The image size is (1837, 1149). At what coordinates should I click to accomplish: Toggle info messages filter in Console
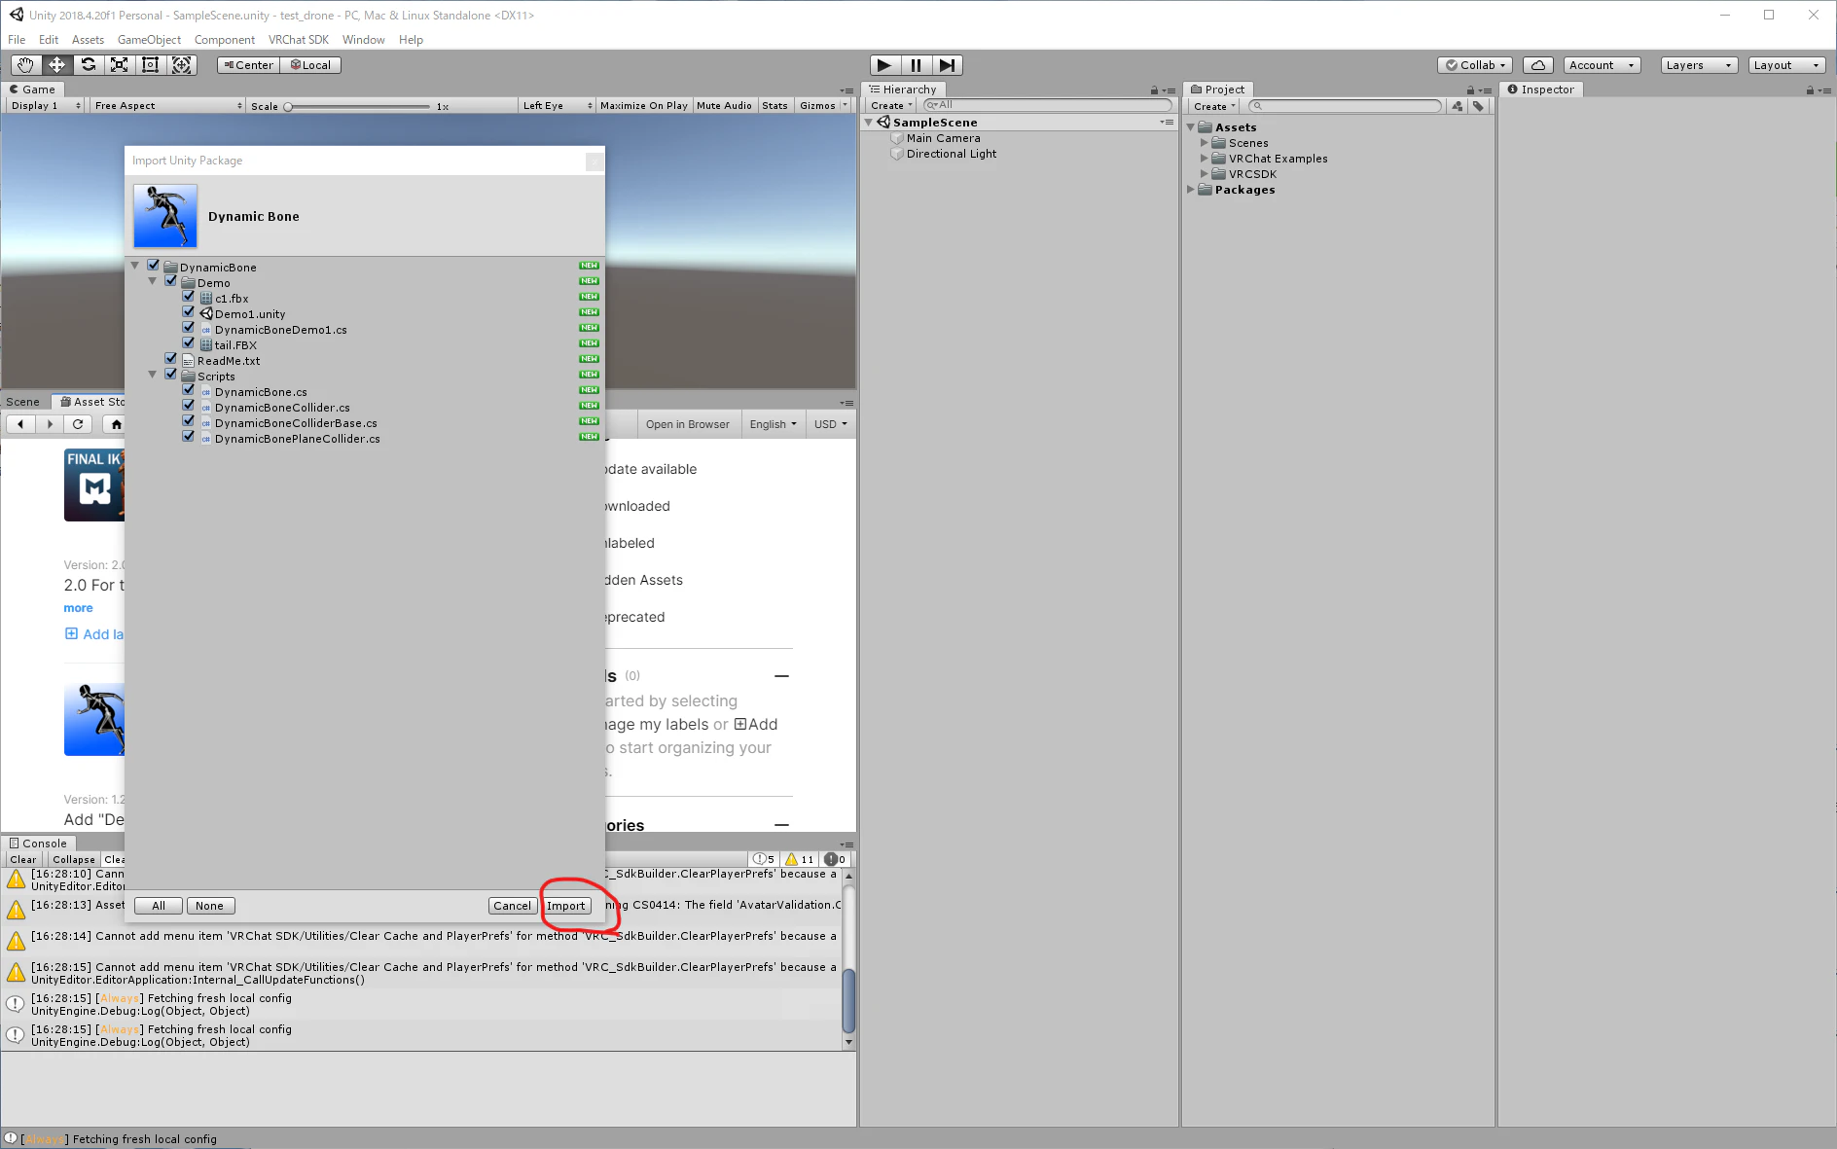coord(764,859)
